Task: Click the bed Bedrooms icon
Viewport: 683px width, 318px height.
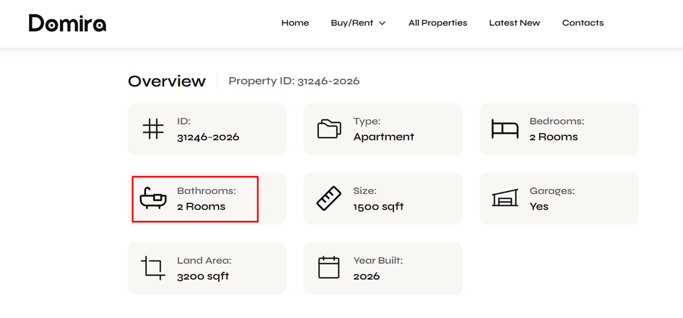Action: click(505, 129)
